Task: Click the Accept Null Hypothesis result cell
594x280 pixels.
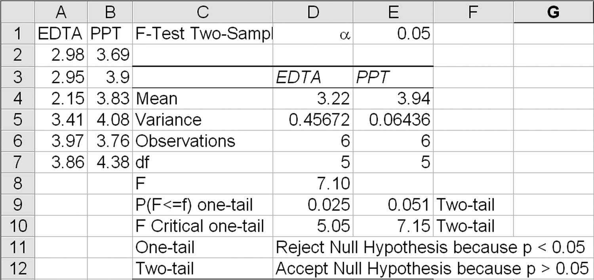Action: tap(432, 269)
